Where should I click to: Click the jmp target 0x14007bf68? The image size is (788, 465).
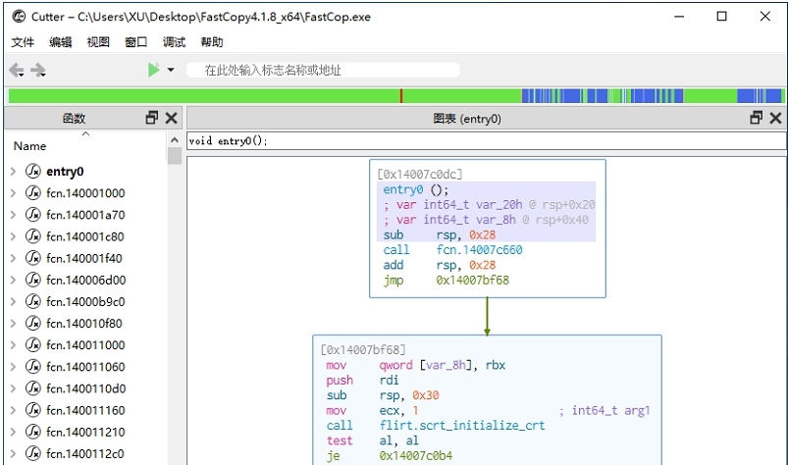(x=472, y=281)
